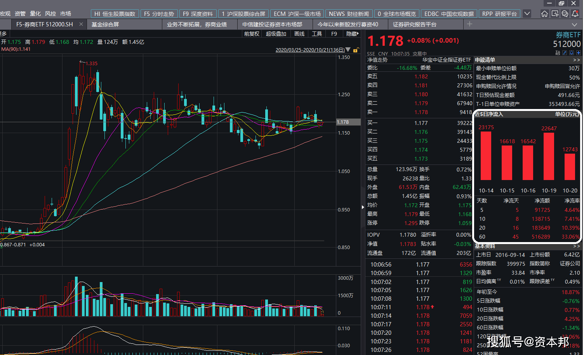This screenshot has height=355, width=584.
Task: View notifications via top bell icon
Action: (x=575, y=14)
